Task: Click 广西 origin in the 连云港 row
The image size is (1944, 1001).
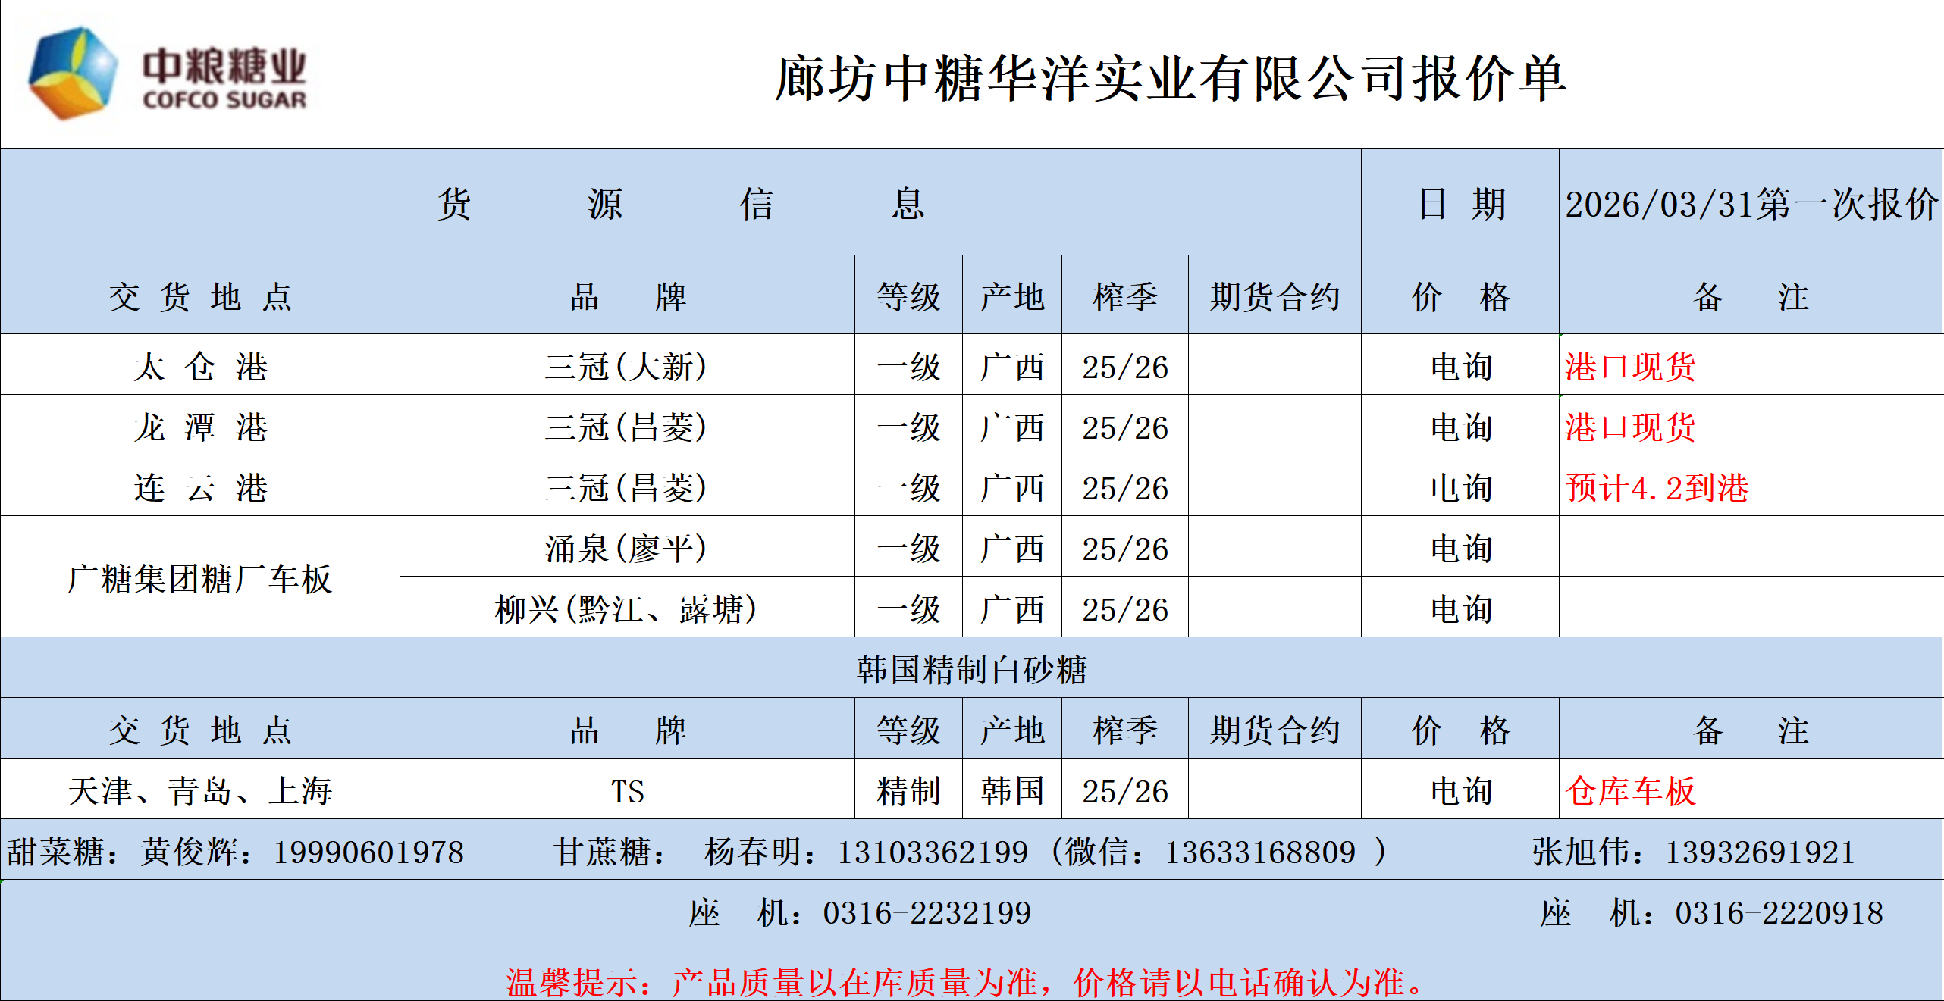Action: (x=1012, y=486)
